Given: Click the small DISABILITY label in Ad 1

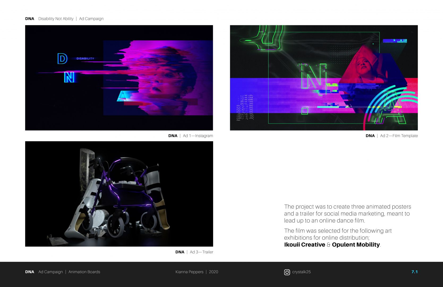Looking at the screenshot, I should [85, 58].
